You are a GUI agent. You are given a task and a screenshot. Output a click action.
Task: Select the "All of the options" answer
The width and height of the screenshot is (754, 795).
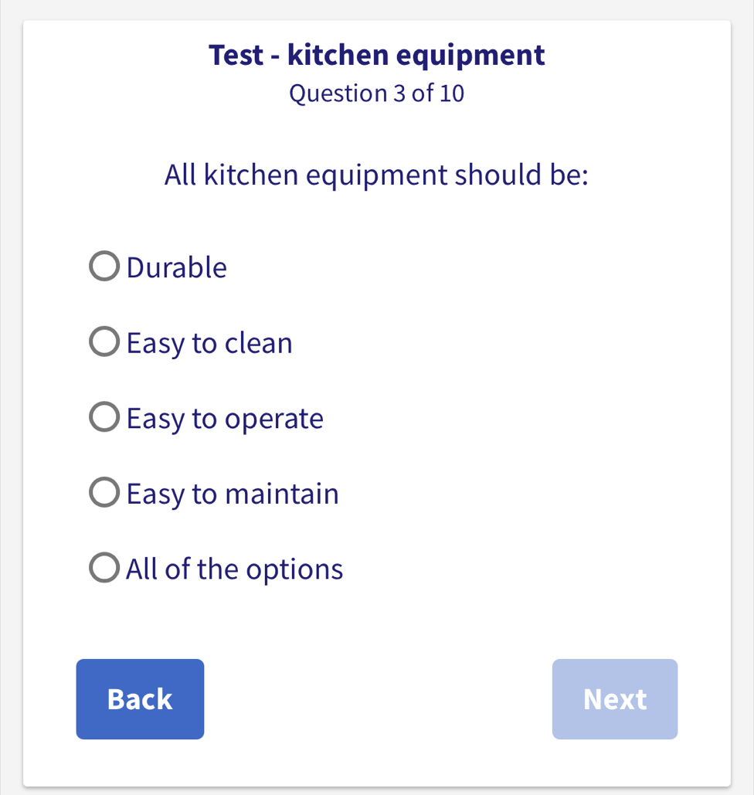104,566
